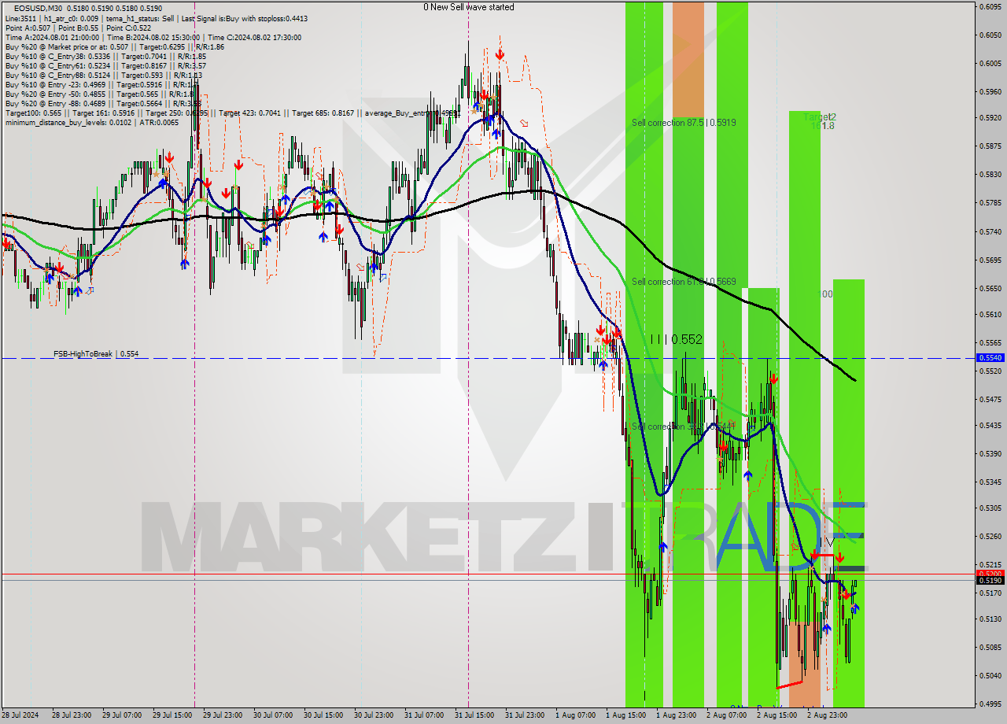The image size is (1007, 724).
Task: Click the '2 Aug 15:00' time axis label
Action: coord(776,715)
